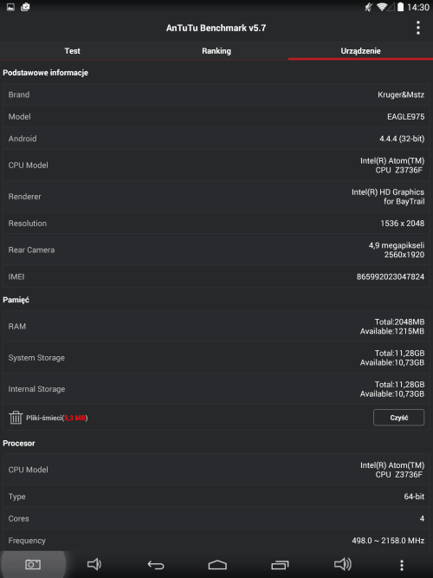Tap the back arrow navigation icon

click(x=156, y=565)
